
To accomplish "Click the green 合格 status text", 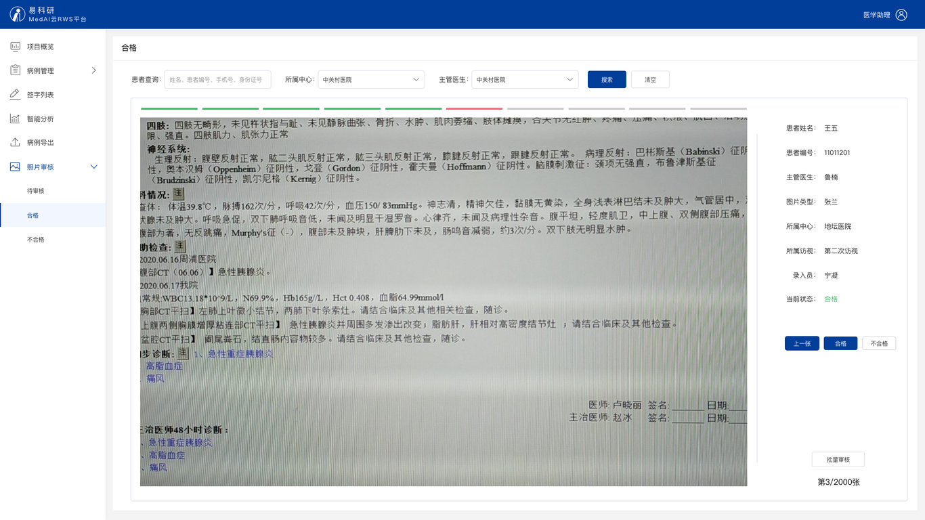I will pos(831,299).
